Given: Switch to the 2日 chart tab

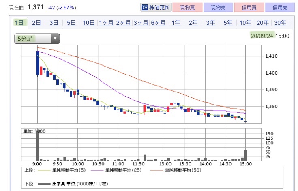Looking at the screenshot, I should (36, 23).
